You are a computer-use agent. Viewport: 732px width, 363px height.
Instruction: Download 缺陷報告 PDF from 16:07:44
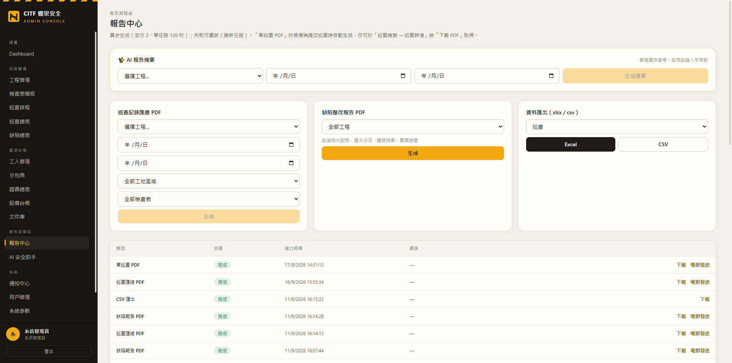click(681, 350)
